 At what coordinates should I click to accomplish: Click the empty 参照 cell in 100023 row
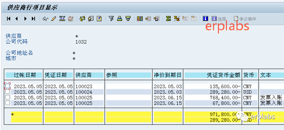[x=128, y=86]
